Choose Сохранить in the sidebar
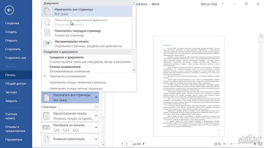 pyautogui.click(x=13, y=49)
